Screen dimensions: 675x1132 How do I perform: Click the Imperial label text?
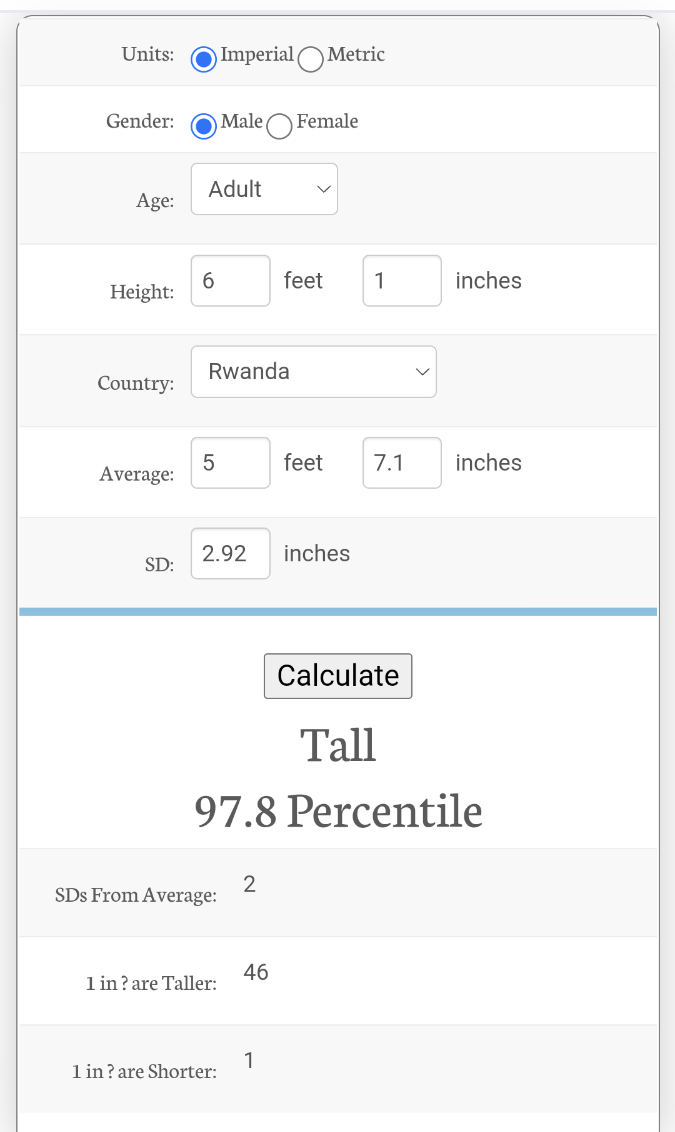257,54
